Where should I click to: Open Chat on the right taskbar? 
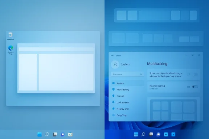point(158,134)
